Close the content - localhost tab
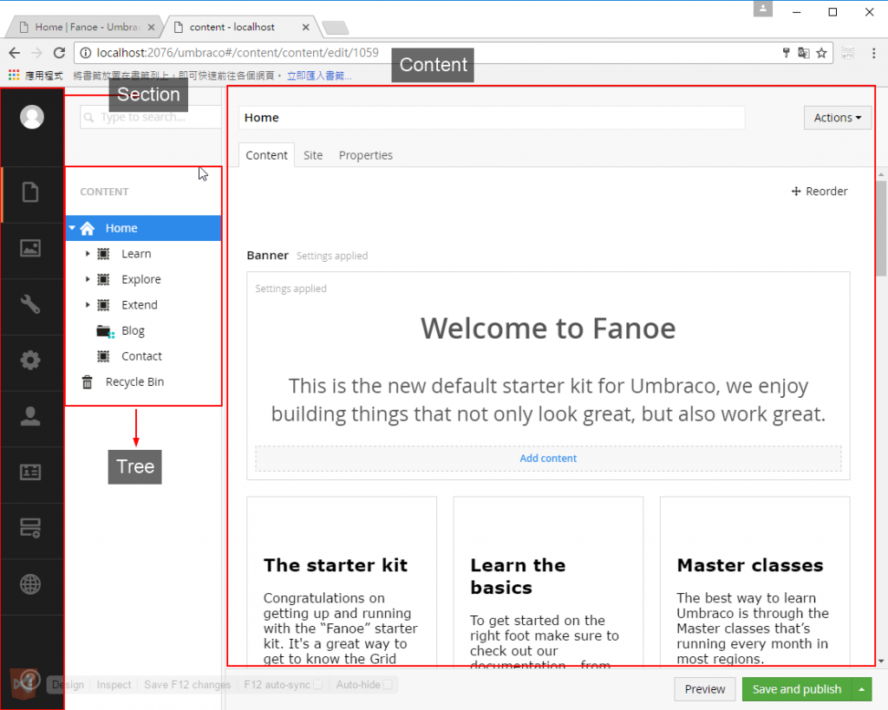This screenshot has height=710, width=888. 306,27
